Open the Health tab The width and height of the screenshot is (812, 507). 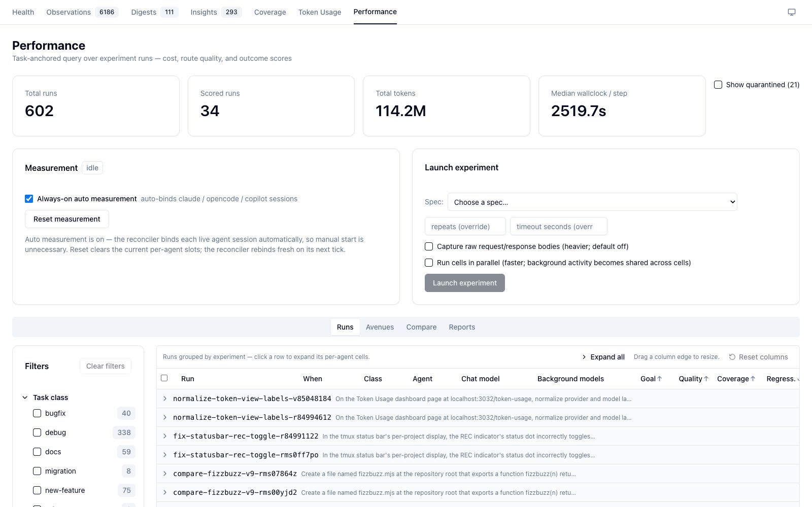pos(23,12)
